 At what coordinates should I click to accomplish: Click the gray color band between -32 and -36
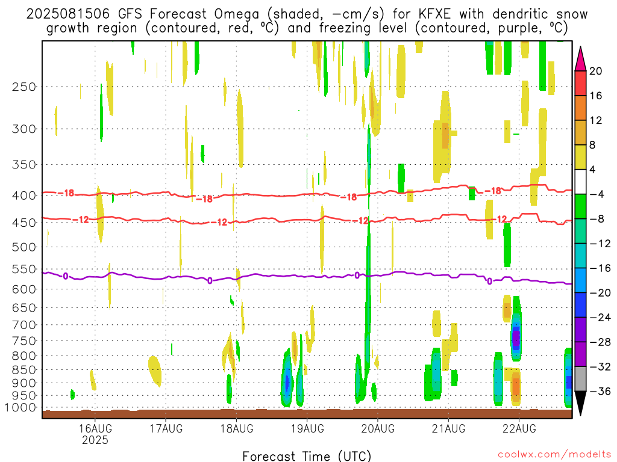click(x=580, y=379)
